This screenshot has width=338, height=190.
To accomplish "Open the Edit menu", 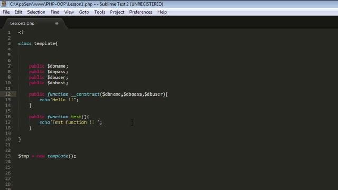I will click(18, 12).
